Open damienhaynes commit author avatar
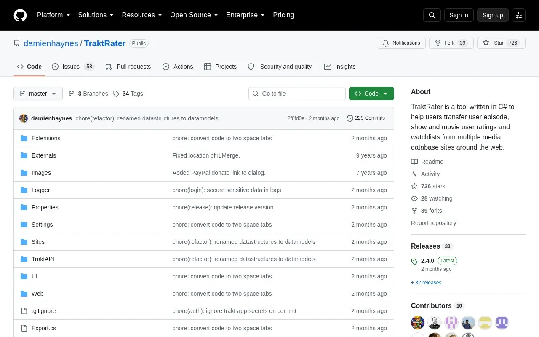539x337 pixels. [24, 118]
